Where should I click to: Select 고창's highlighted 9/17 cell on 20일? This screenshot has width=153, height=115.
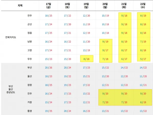(x=105, y=50)
